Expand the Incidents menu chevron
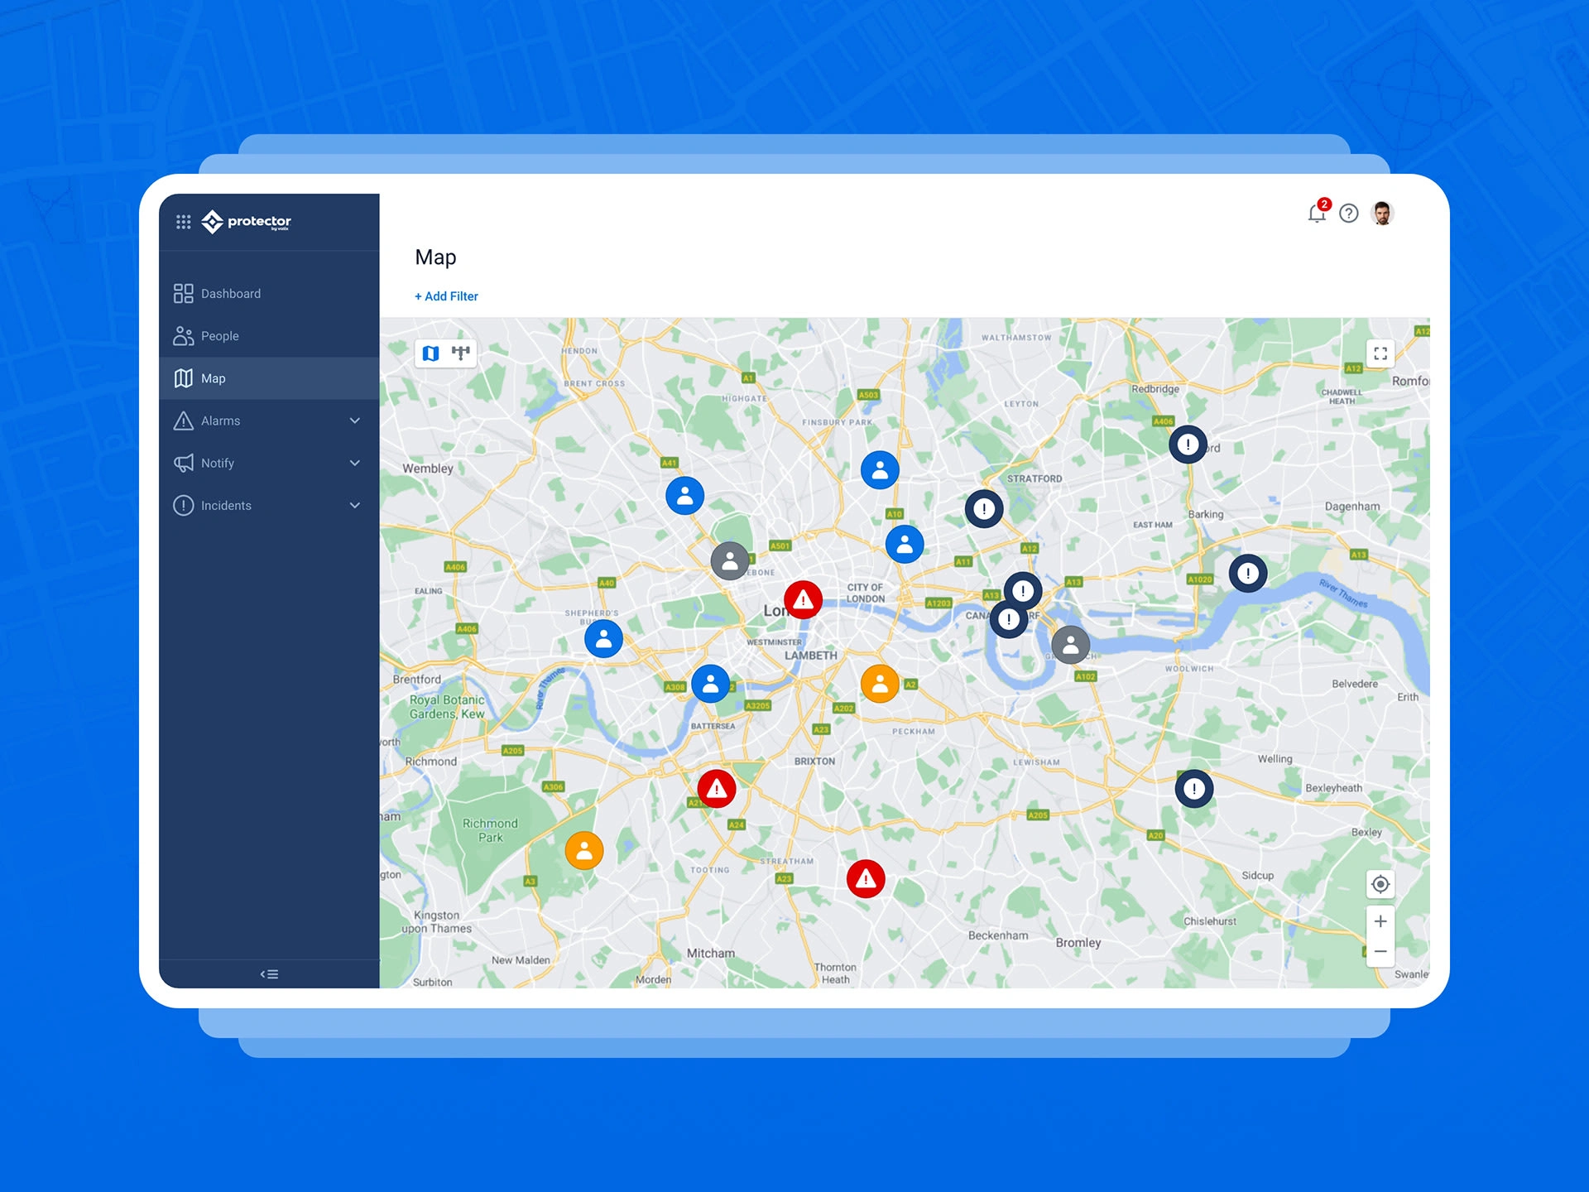1589x1192 pixels. pyautogui.click(x=355, y=506)
